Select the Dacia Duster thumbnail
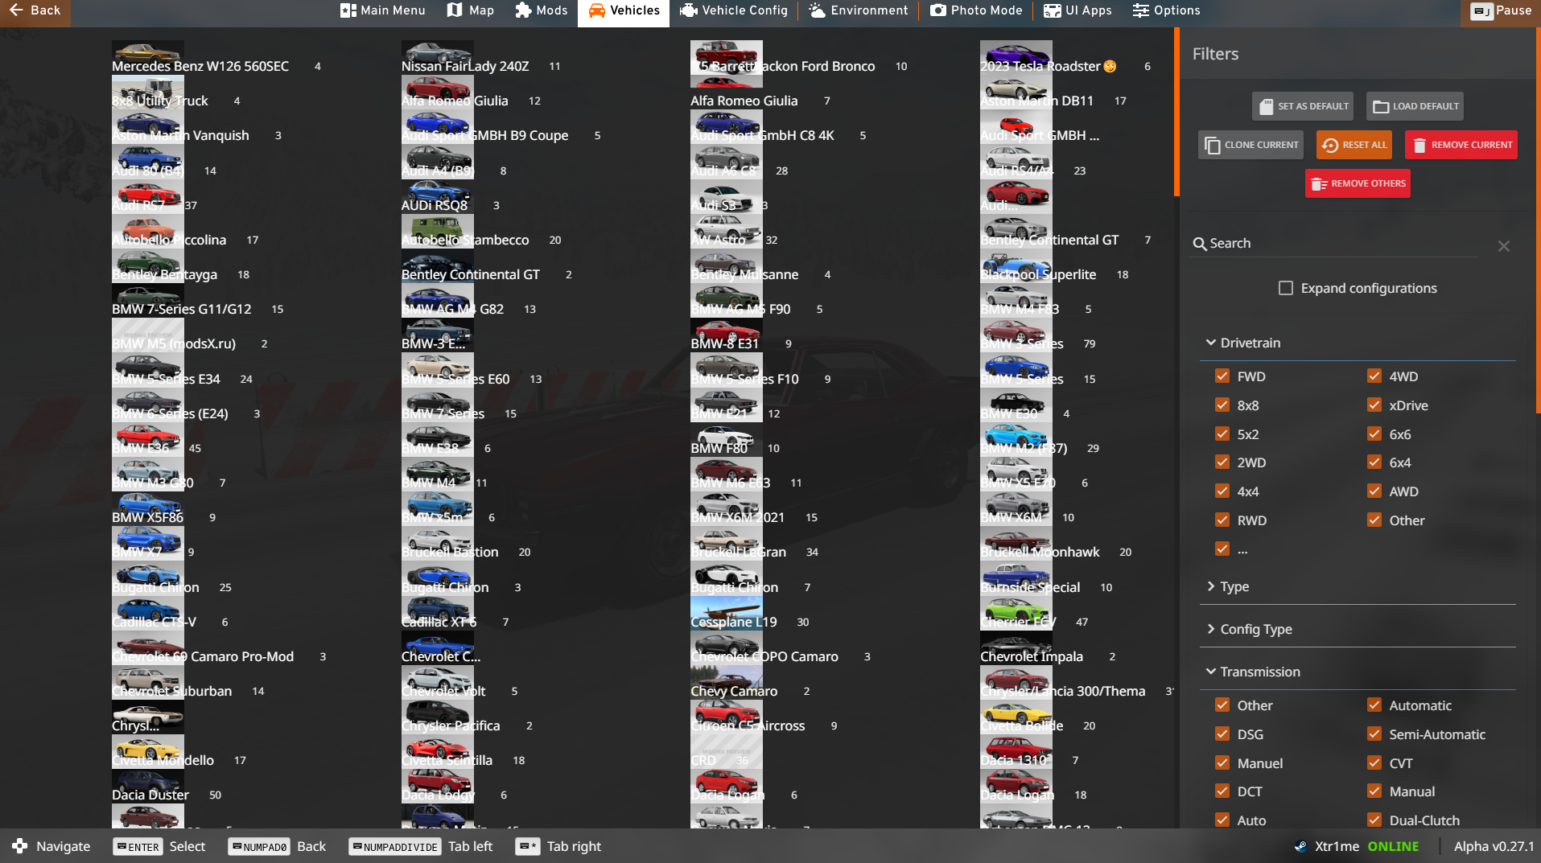Image resolution: width=1541 pixels, height=863 pixels. click(x=148, y=786)
